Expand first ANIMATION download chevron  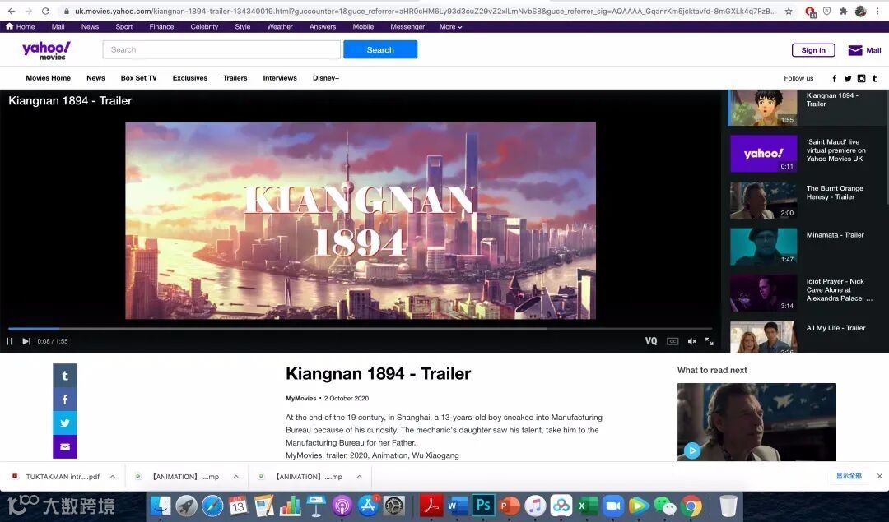(236, 477)
